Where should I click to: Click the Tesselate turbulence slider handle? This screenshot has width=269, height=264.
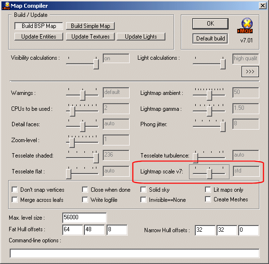click(195, 158)
